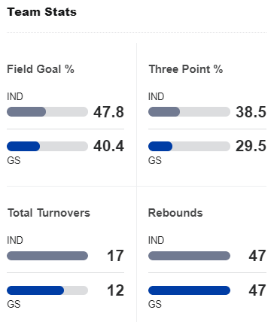Click GS three point percentage bar
This screenshot has width=277, height=322.
189,147
